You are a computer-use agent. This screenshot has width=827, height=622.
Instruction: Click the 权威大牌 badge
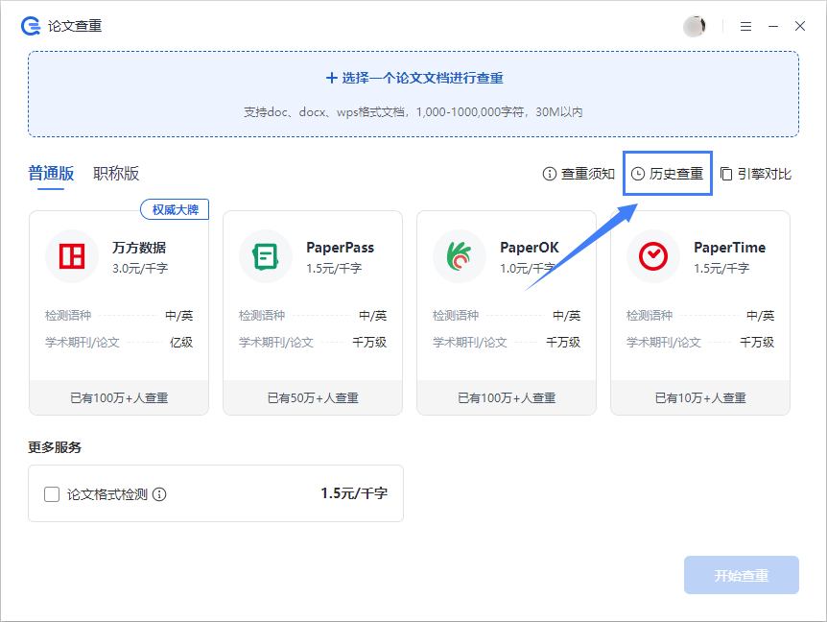tap(175, 209)
